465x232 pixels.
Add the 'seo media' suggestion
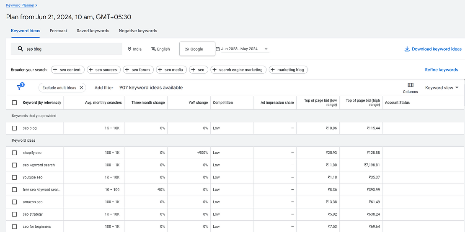[171, 70]
